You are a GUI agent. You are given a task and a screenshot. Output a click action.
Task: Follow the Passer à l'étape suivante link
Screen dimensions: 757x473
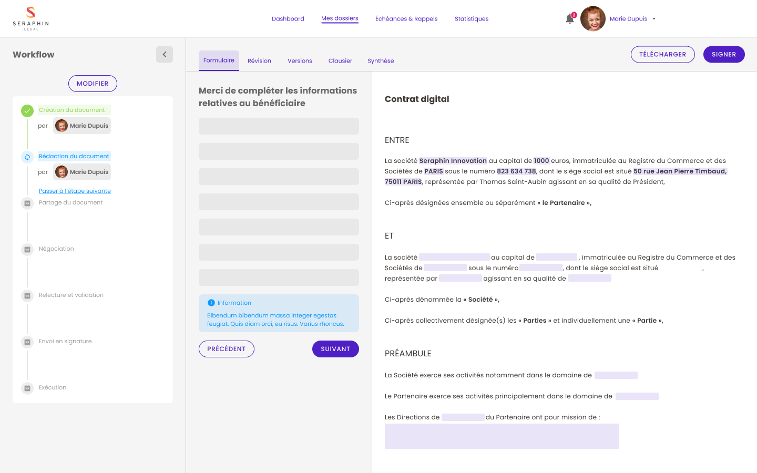(75, 191)
